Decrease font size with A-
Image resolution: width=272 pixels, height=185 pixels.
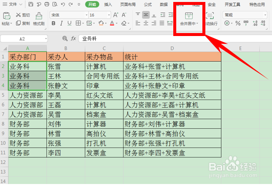coord(124,15)
